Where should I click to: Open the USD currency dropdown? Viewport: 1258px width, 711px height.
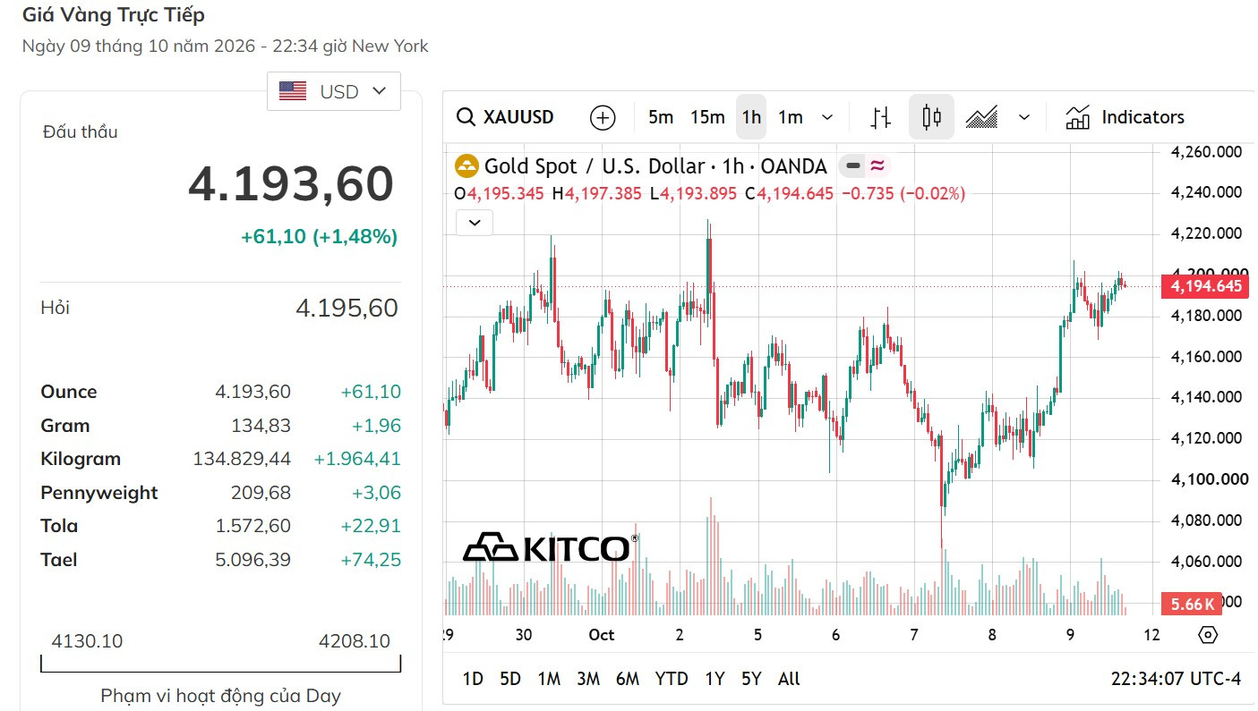tap(334, 91)
